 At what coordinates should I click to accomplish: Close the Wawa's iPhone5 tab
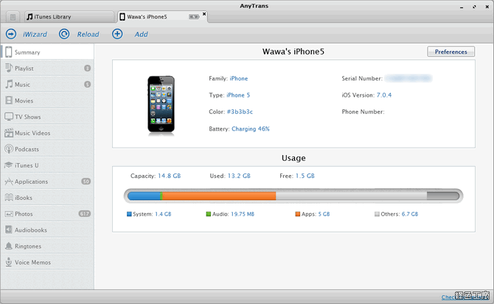(204, 14)
